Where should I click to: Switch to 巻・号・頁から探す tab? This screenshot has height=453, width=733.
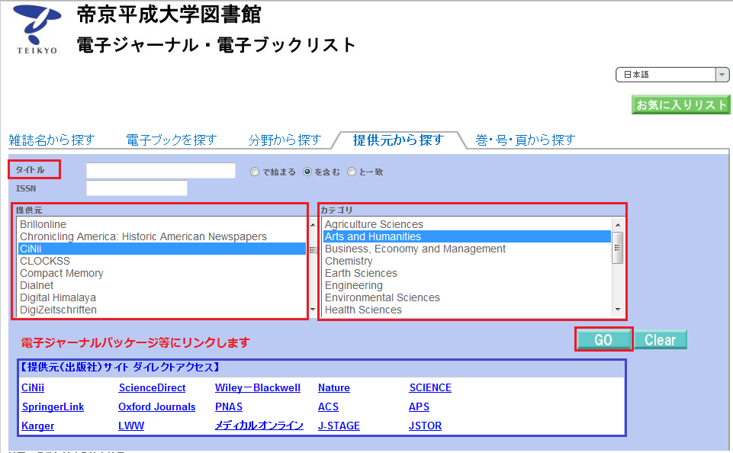525,140
